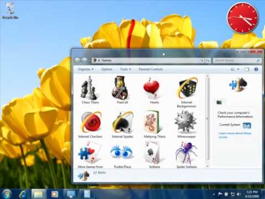
Task: Select the Internet Spades icon
Action: click(x=123, y=122)
